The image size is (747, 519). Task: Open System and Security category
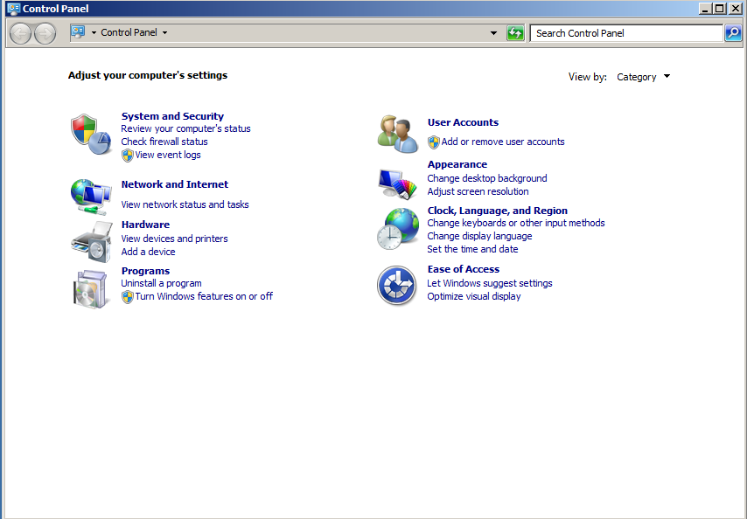(x=172, y=116)
